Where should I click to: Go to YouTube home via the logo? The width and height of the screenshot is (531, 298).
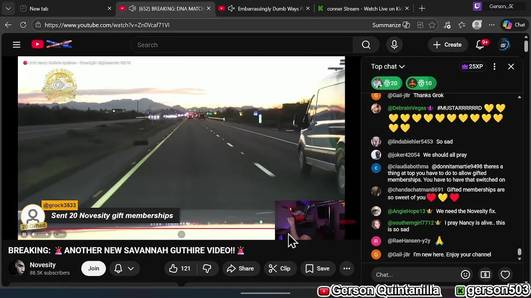point(52,44)
